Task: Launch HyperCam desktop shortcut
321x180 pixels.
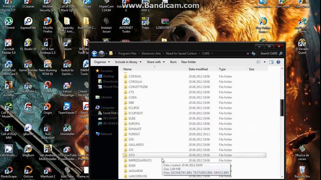Action: click(106, 6)
